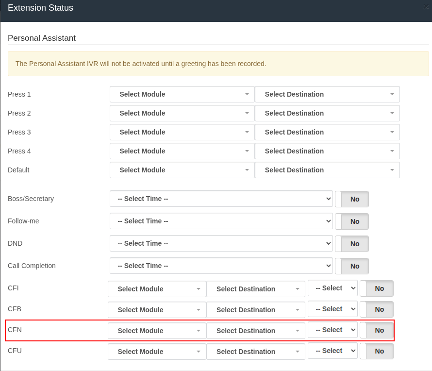Open Press 1 Select Module dropdown

pos(182,94)
